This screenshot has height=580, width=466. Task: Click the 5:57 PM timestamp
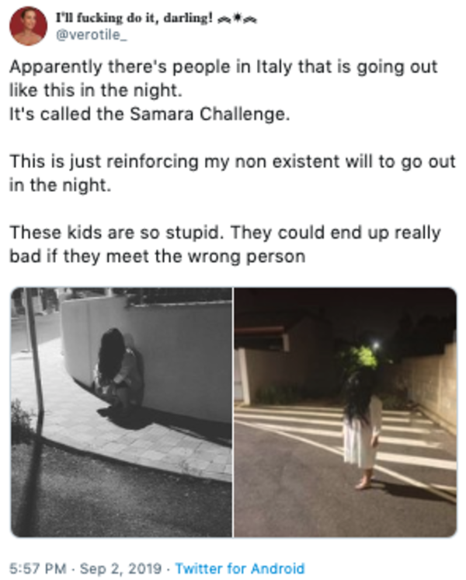click(38, 568)
